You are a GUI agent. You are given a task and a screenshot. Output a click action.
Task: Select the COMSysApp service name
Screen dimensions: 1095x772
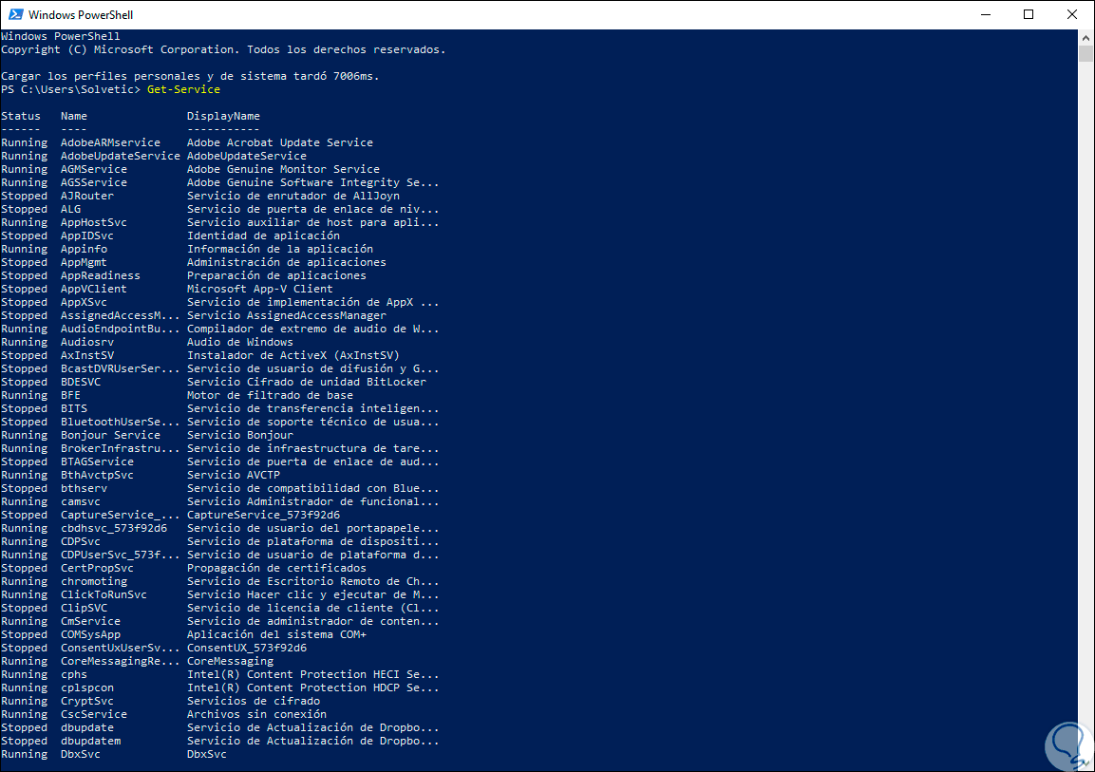pos(91,634)
